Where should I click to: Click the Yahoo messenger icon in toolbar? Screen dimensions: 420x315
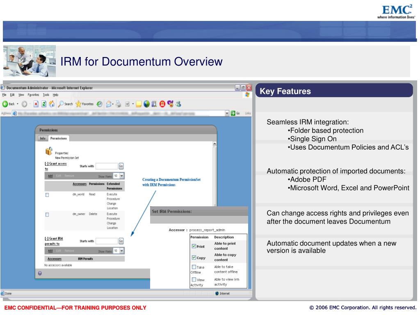[x=170, y=104]
